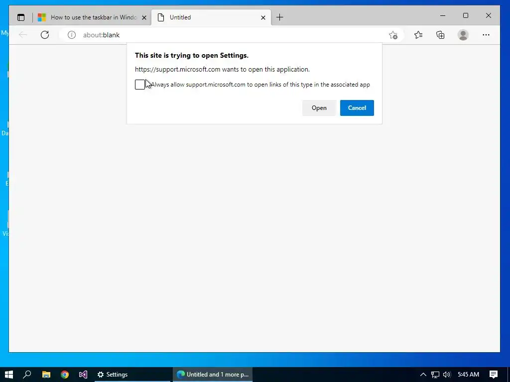Open a new tab with plus icon
Screen dimensions: 510x382
coord(279,17)
